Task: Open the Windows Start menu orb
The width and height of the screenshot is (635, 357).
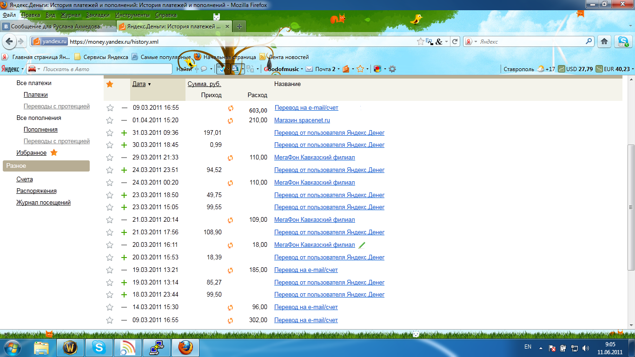Action: point(13,347)
